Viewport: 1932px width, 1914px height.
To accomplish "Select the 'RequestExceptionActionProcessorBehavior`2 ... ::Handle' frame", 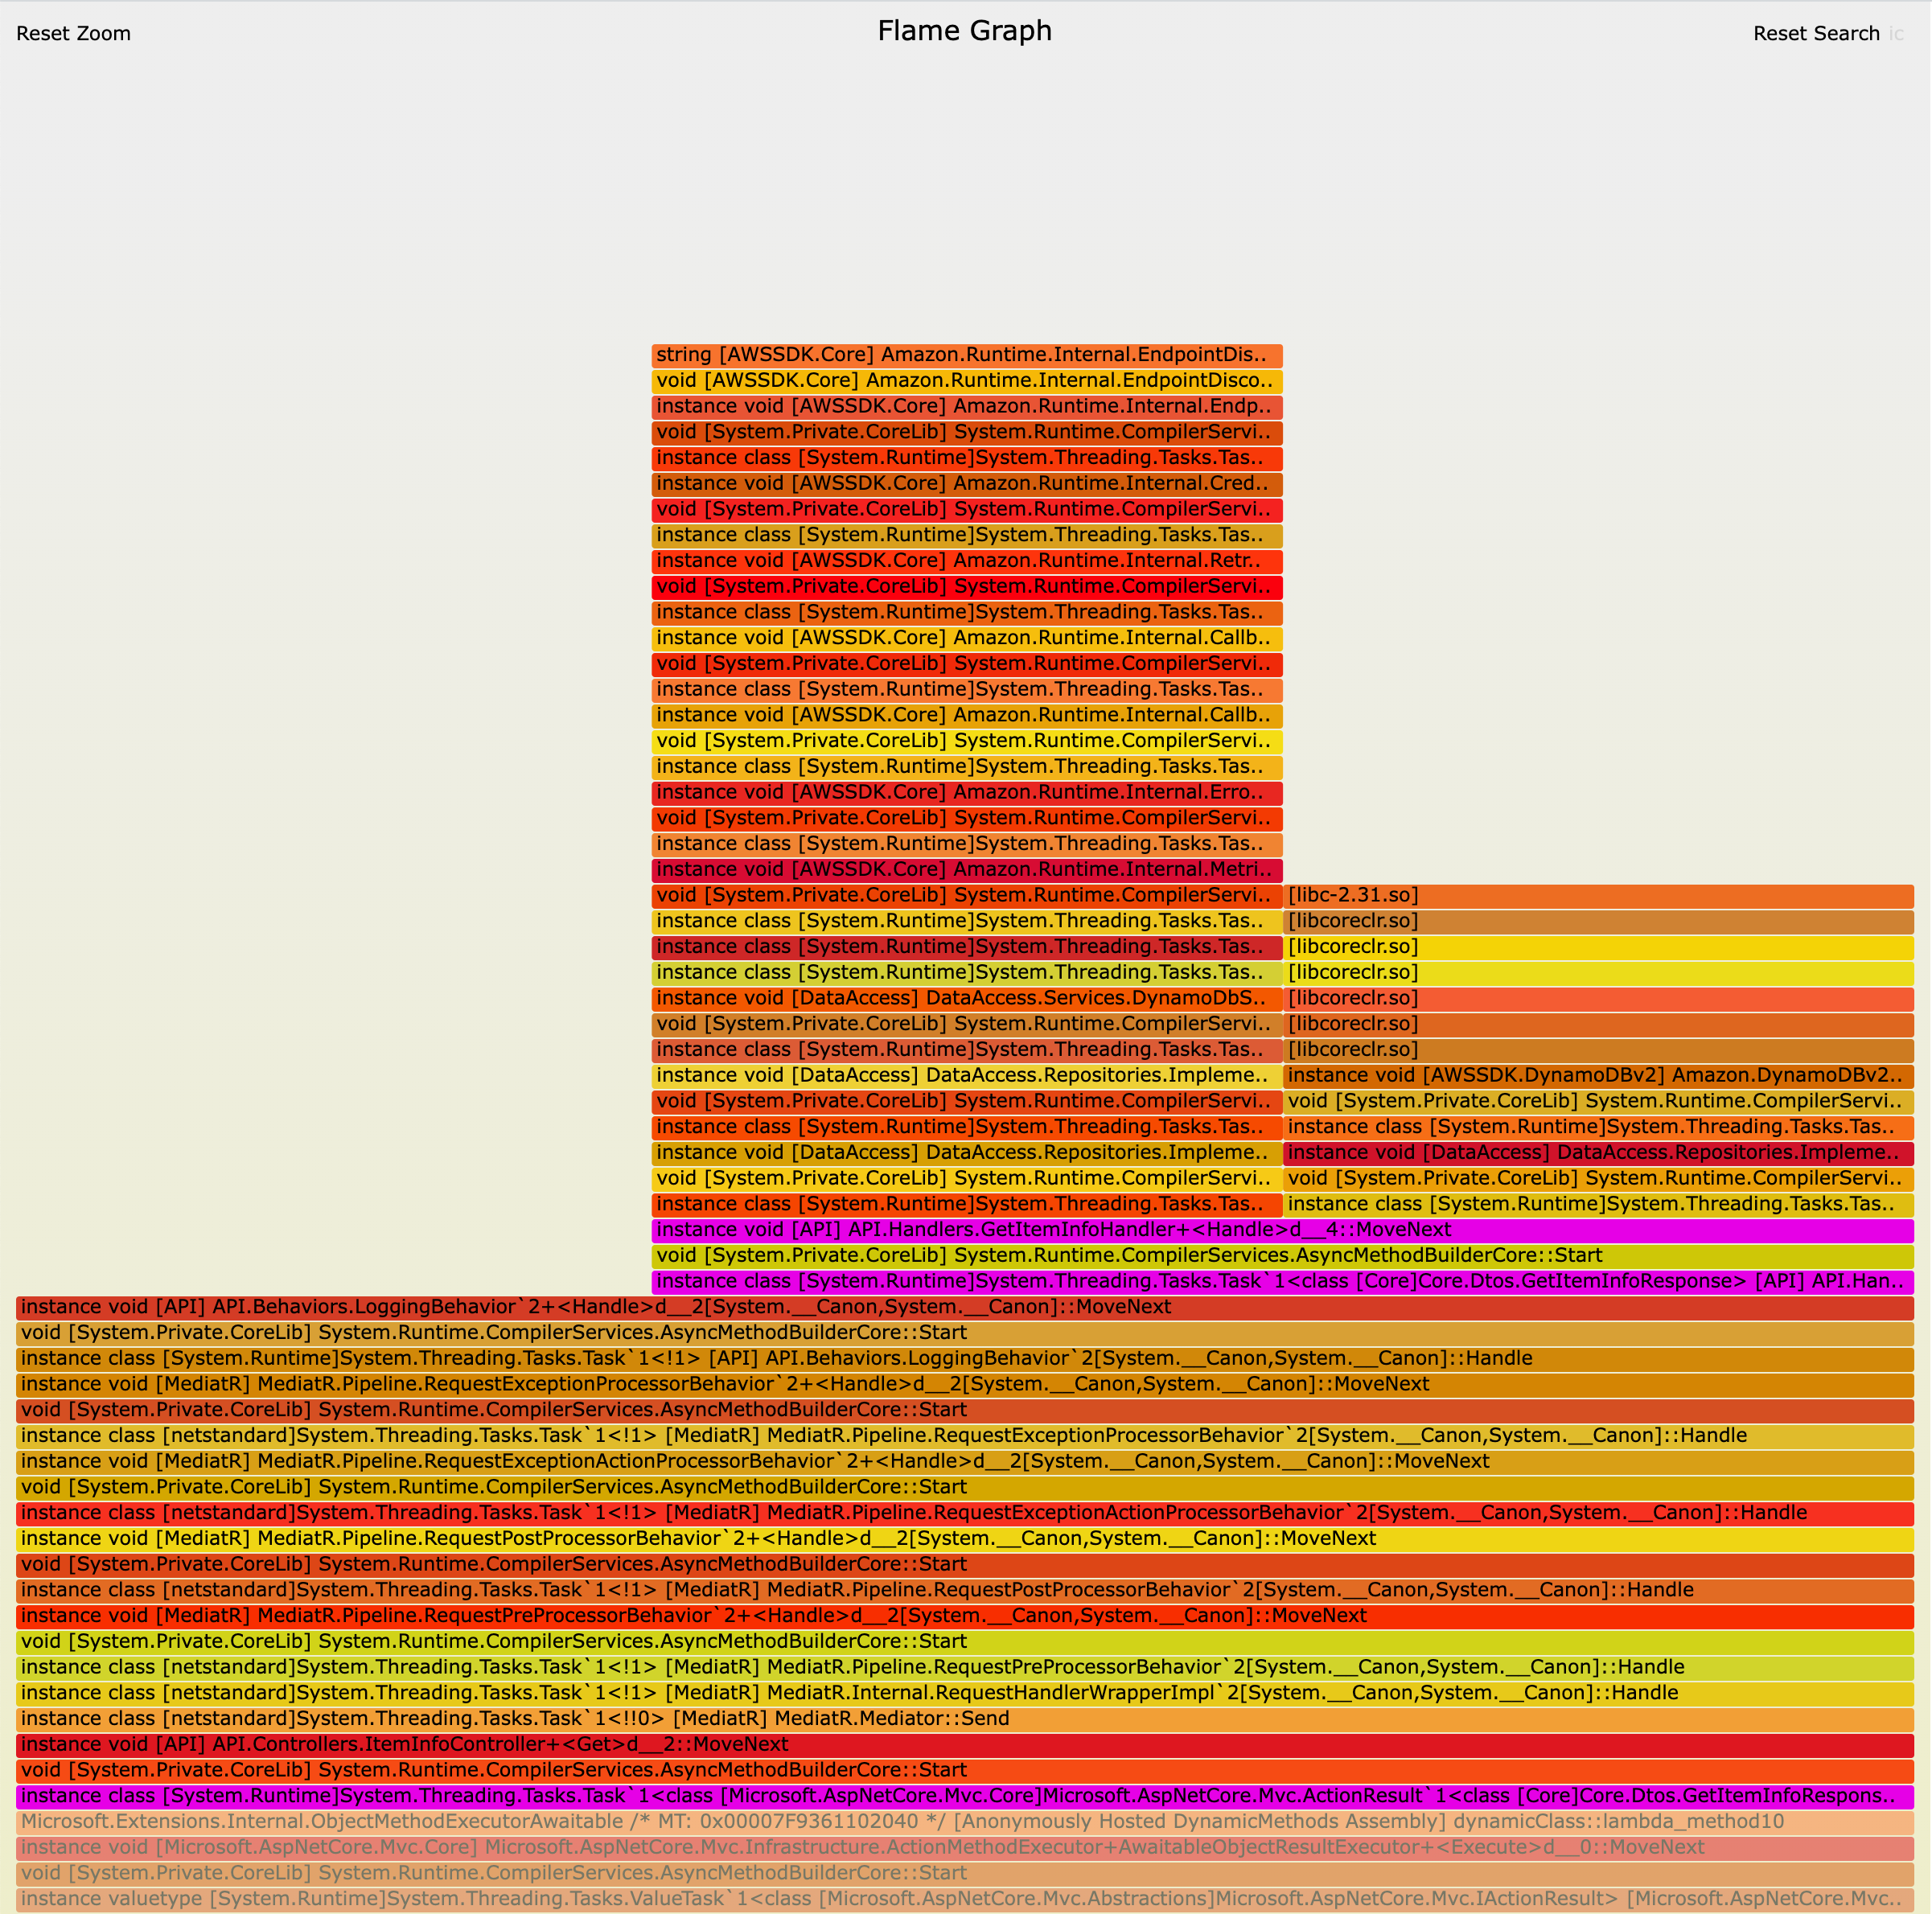I will tap(965, 1514).
